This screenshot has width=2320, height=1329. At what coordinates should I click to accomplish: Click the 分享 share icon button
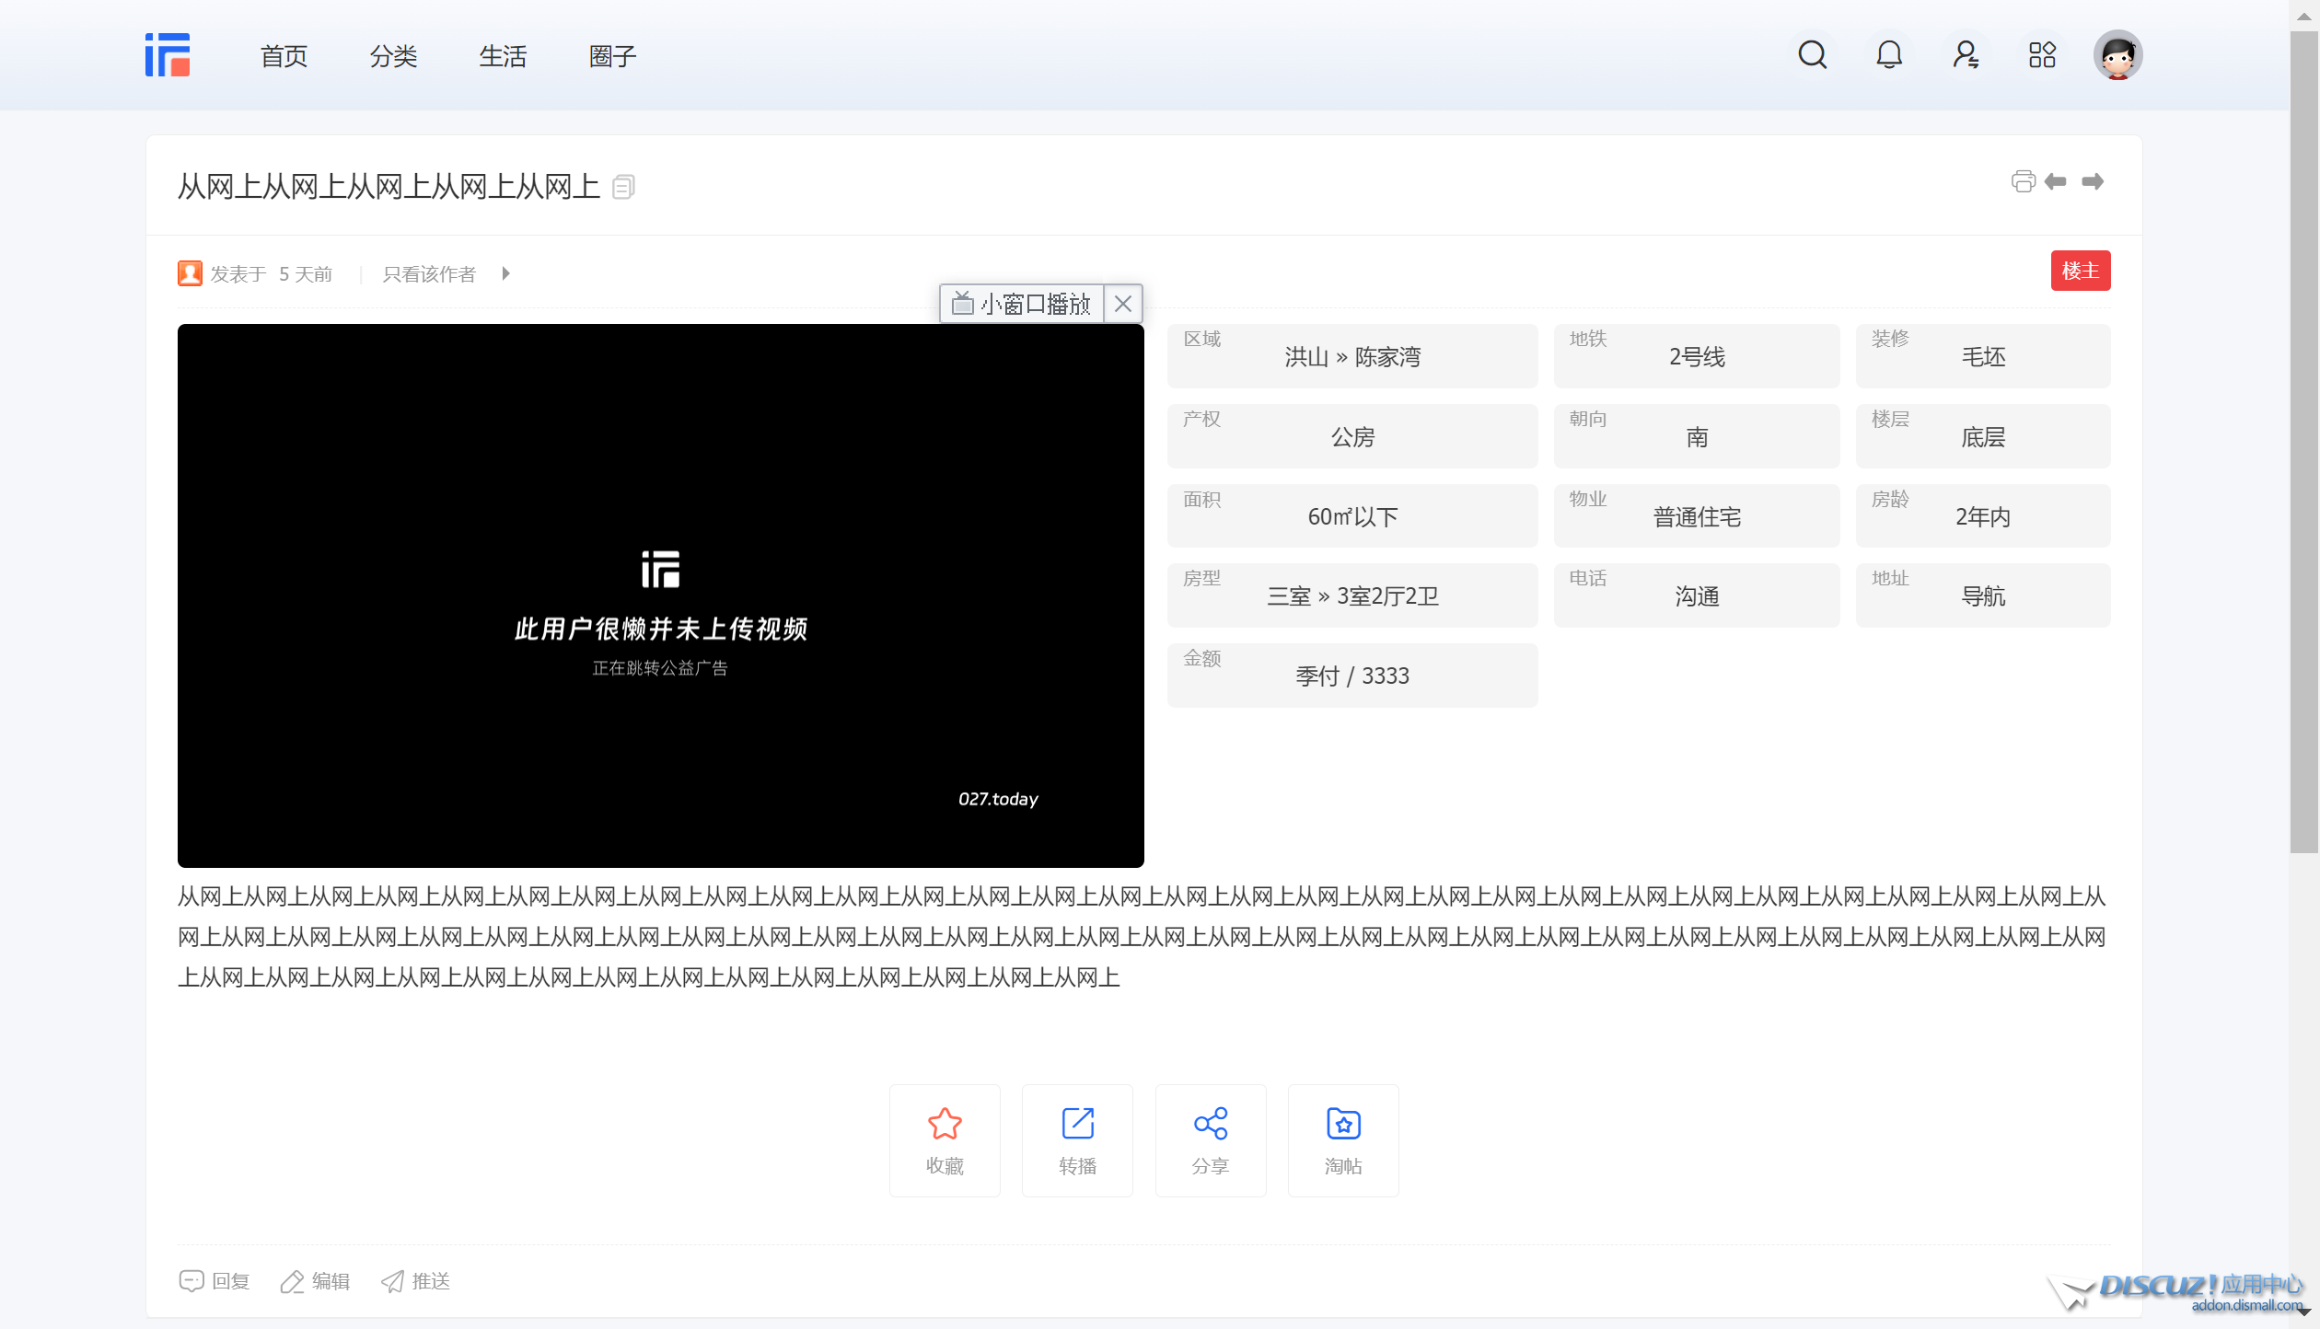click(1210, 1140)
